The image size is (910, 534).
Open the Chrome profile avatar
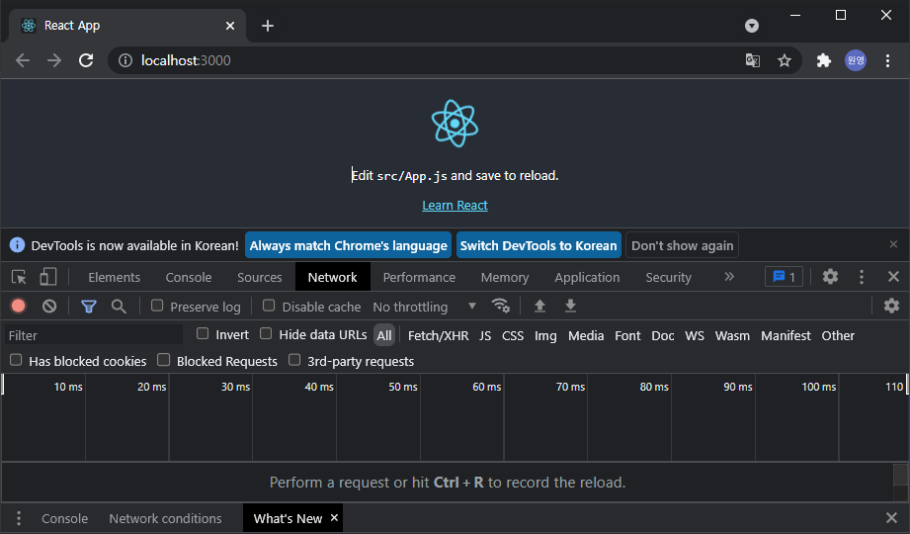coord(856,60)
